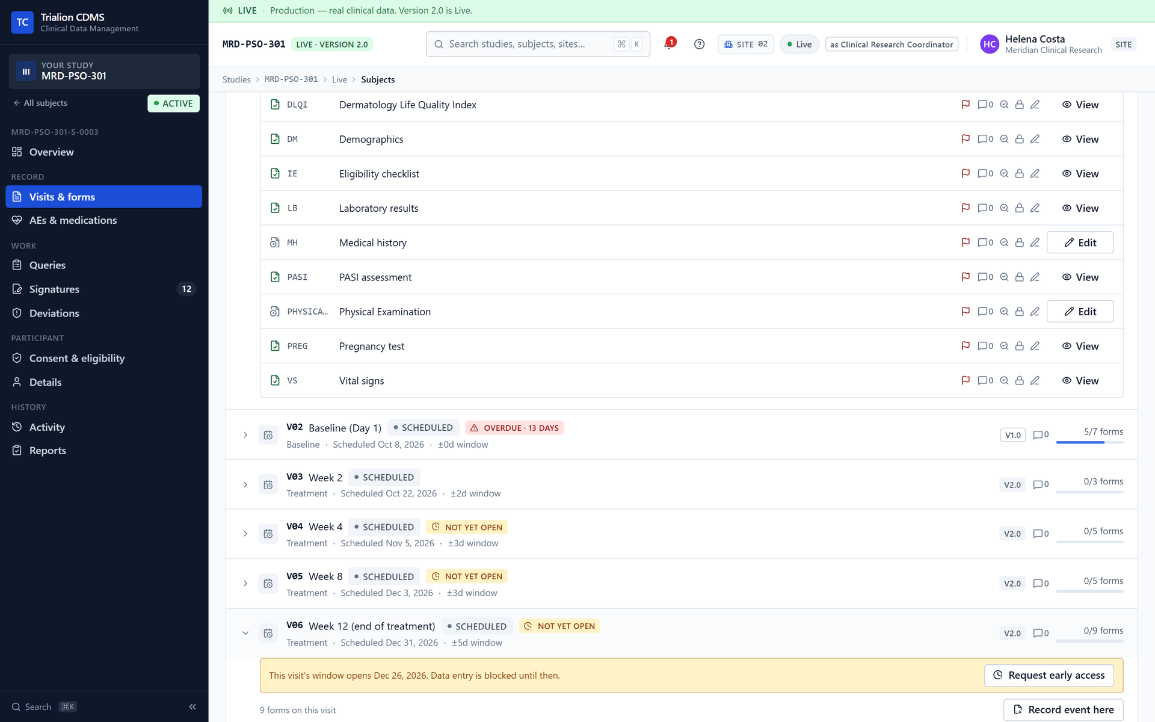View the Pregnancy test form

point(1080,346)
